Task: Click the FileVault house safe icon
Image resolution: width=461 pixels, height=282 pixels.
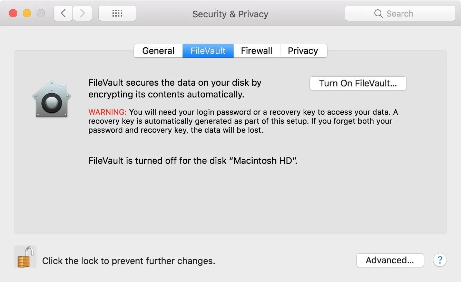Action: pyautogui.click(x=51, y=99)
